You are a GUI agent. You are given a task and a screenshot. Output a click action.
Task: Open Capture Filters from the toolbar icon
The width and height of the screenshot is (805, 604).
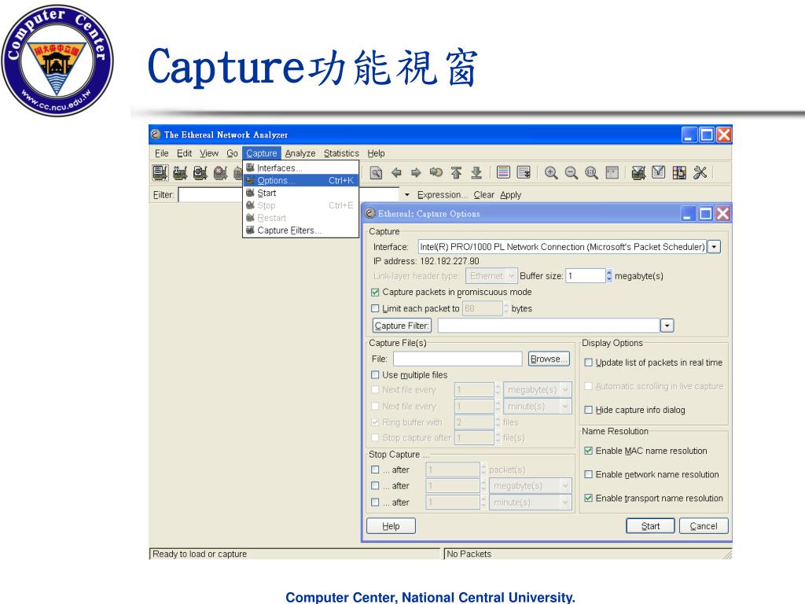click(x=638, y=172)
